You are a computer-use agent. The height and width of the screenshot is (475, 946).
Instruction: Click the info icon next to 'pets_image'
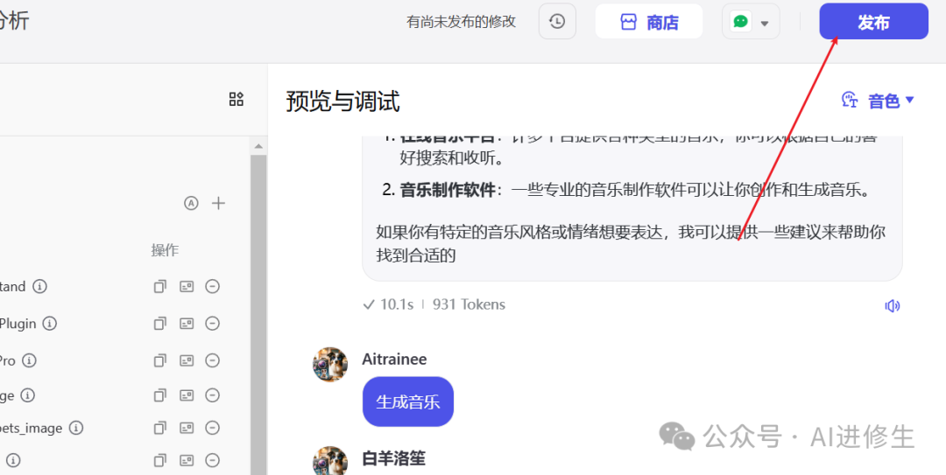(76, 428)
